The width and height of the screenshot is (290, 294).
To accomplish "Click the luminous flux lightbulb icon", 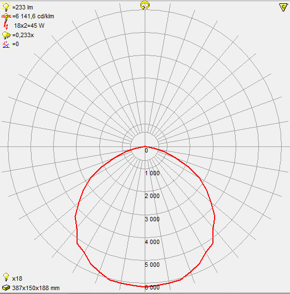I will click(6, 7).
